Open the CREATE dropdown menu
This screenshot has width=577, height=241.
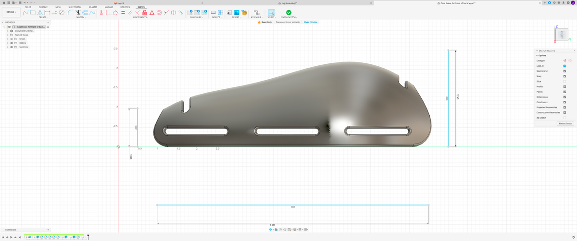click(x=43, y=17)
